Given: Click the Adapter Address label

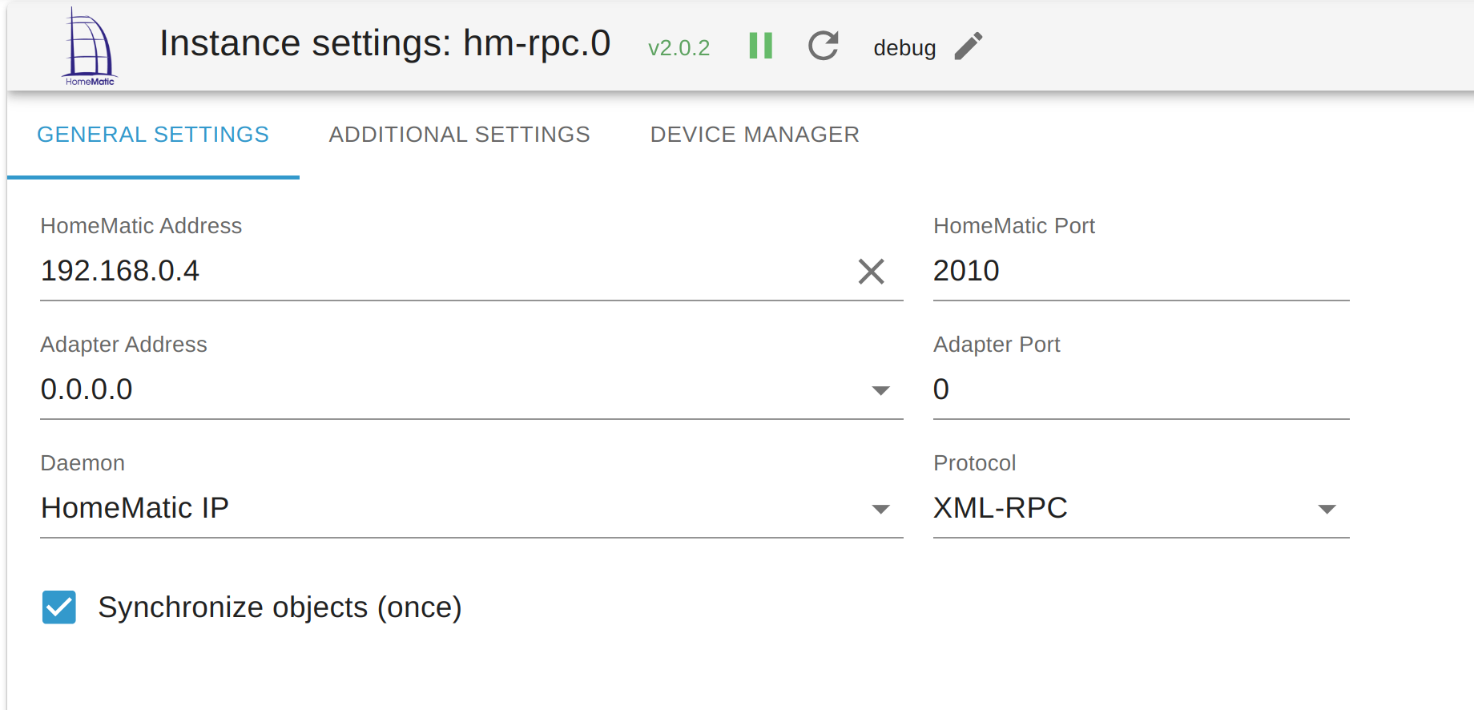Looking at the screenshot, I should pyautogui.click(x=123, y=345).
